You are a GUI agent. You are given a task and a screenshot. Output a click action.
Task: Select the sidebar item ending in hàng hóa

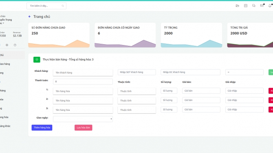4,117
